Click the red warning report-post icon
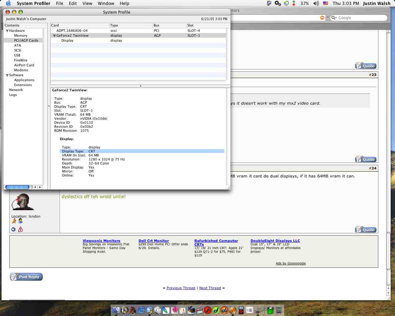The height and width of the screenshot is (316, 395). click(21, 229)
